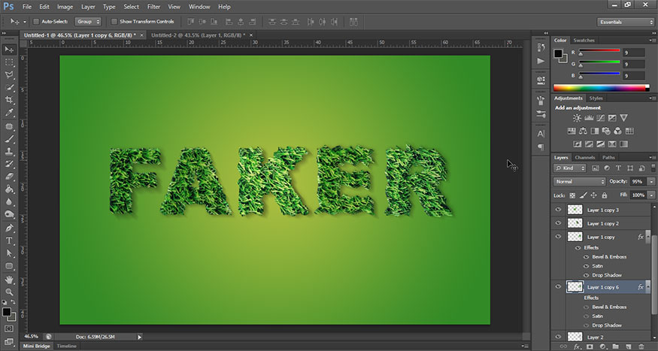
Task: Hide Satin effect on Layer 1 copy
Action: (587, 266)
